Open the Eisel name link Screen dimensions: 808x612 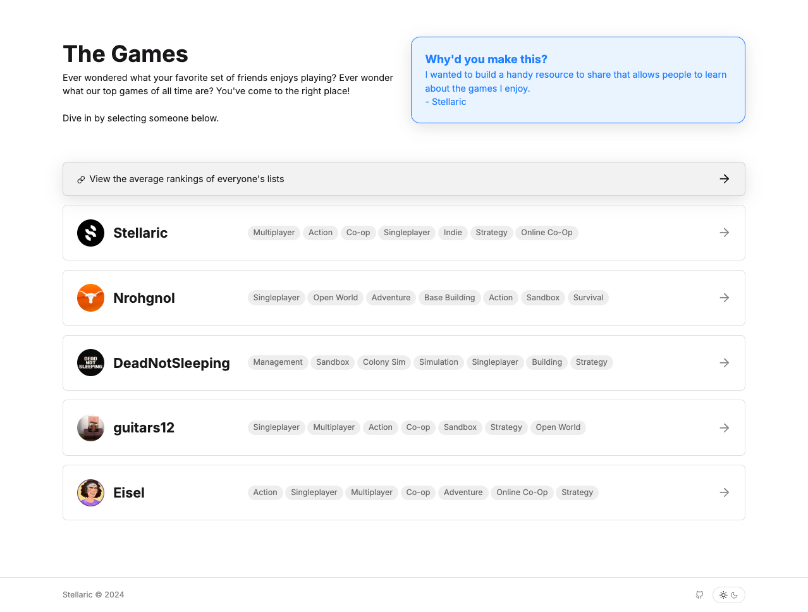point(129,493)
